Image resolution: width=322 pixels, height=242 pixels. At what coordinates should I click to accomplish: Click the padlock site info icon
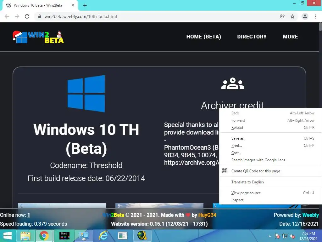point(40,16)
